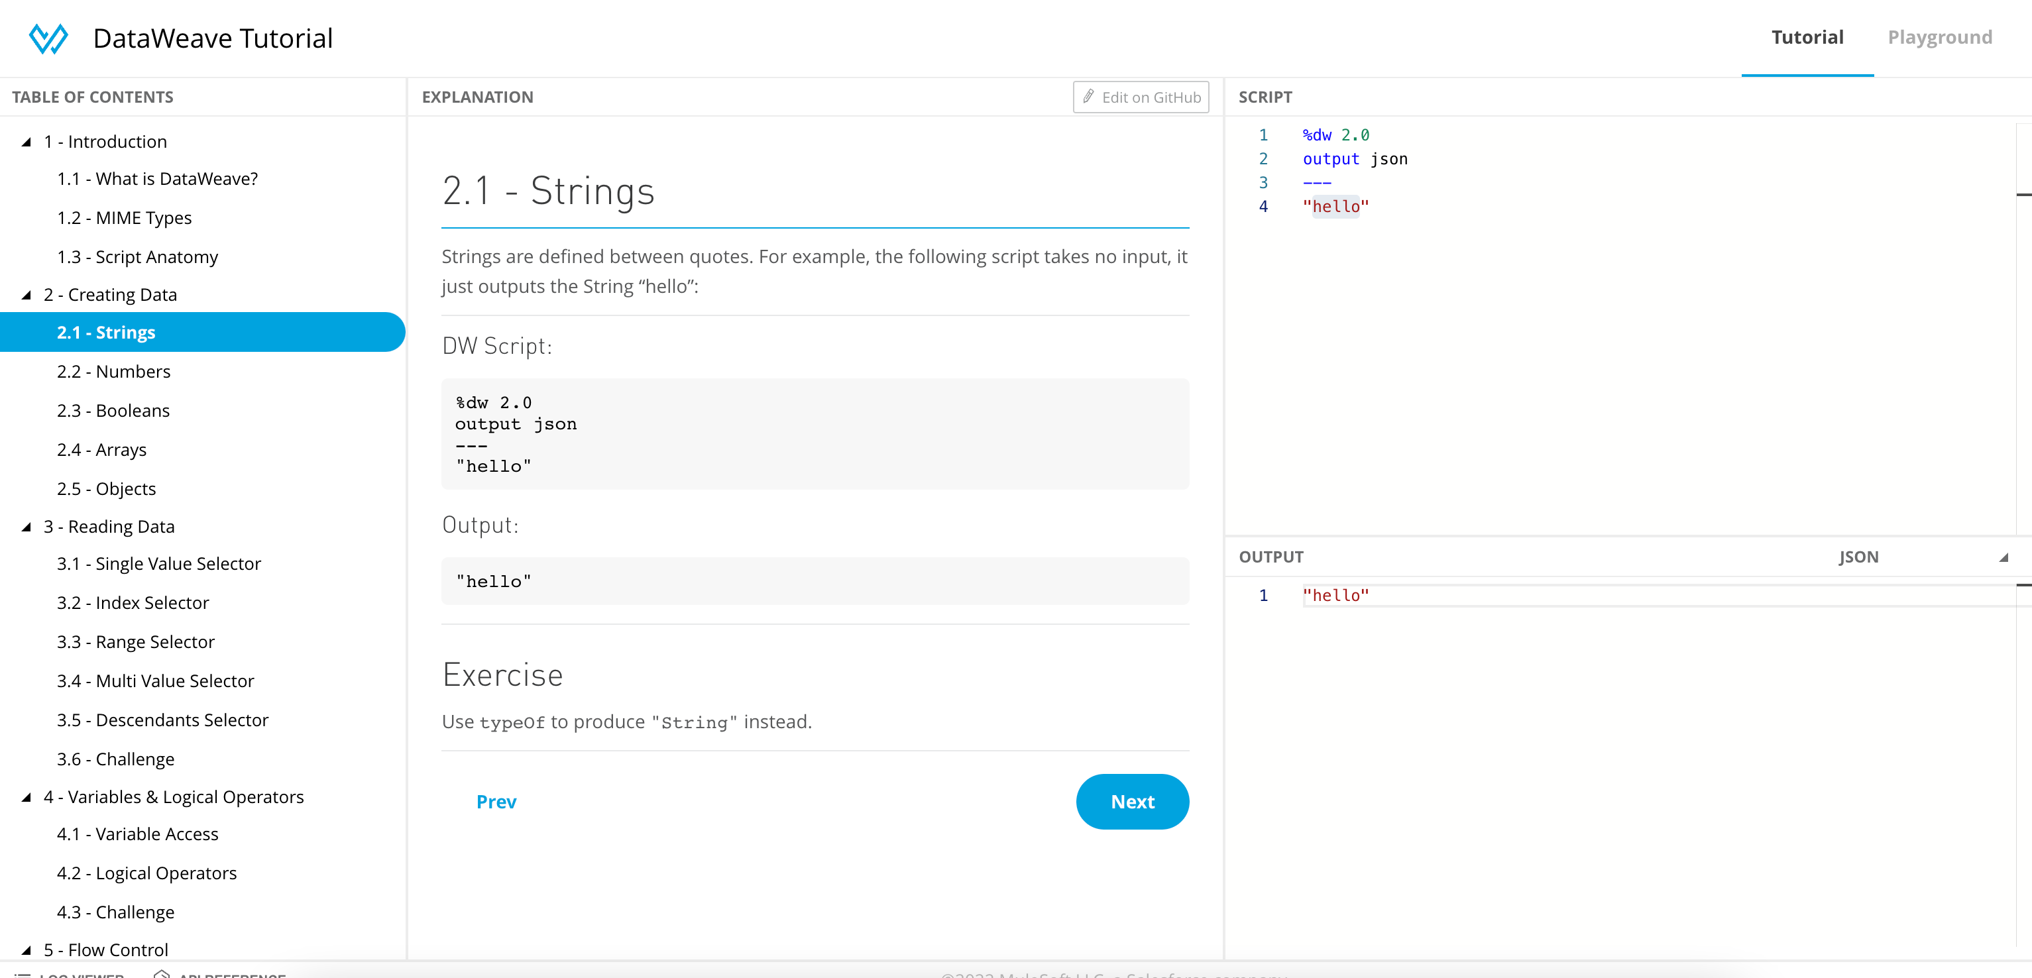Select the Playground tab
The width and height of the screenshot is (2032, 978).
[1940, 38]
